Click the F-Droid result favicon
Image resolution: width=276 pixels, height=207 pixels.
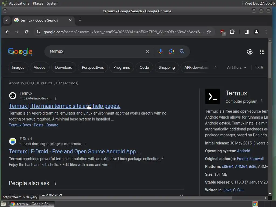[x=13, y=141]
